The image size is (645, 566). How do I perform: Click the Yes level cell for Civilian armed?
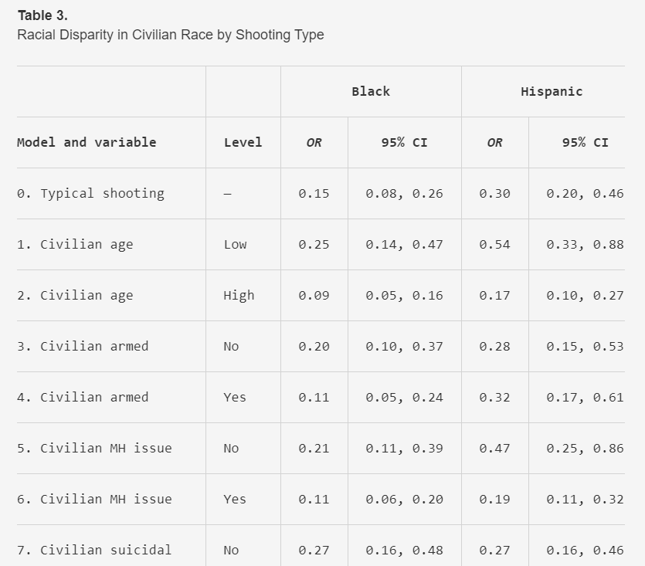click(x=235, y=397)
